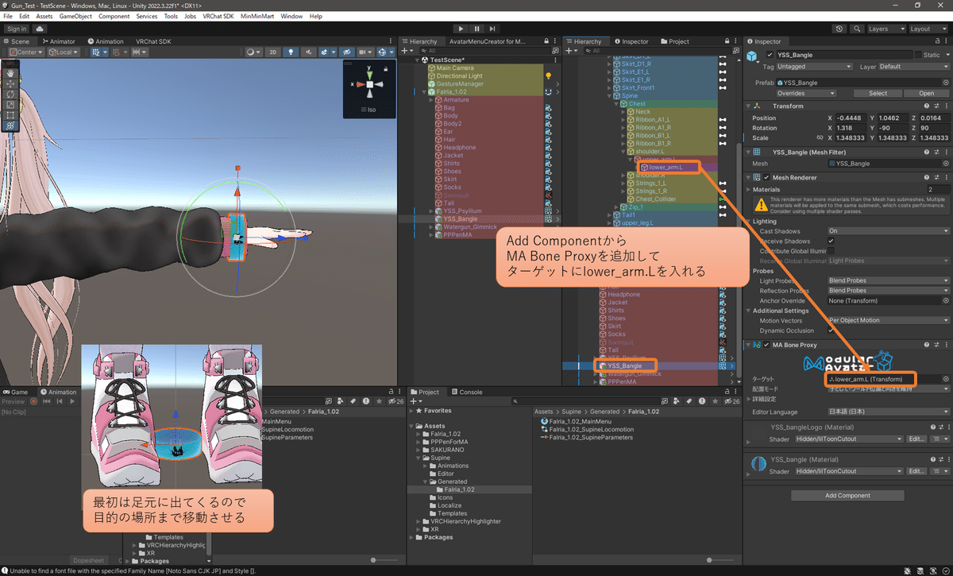Open the Tag Untagged dropdown
953x576 pixels.
point(816,67)
